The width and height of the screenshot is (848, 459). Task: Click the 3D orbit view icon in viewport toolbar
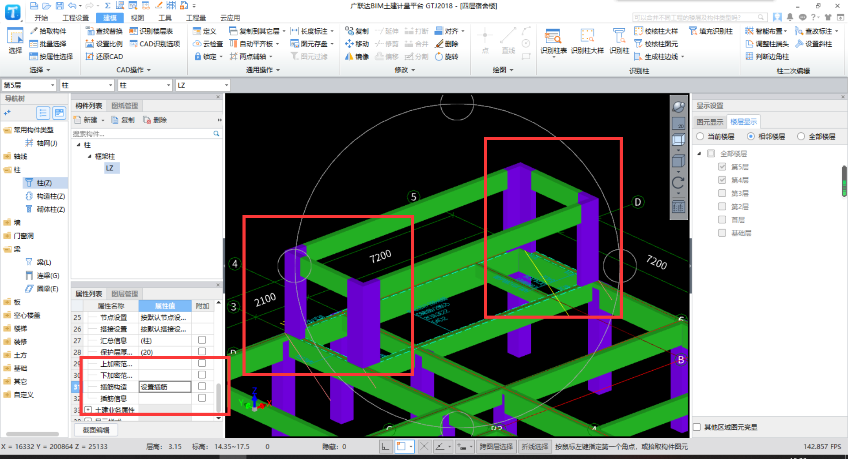678,107
